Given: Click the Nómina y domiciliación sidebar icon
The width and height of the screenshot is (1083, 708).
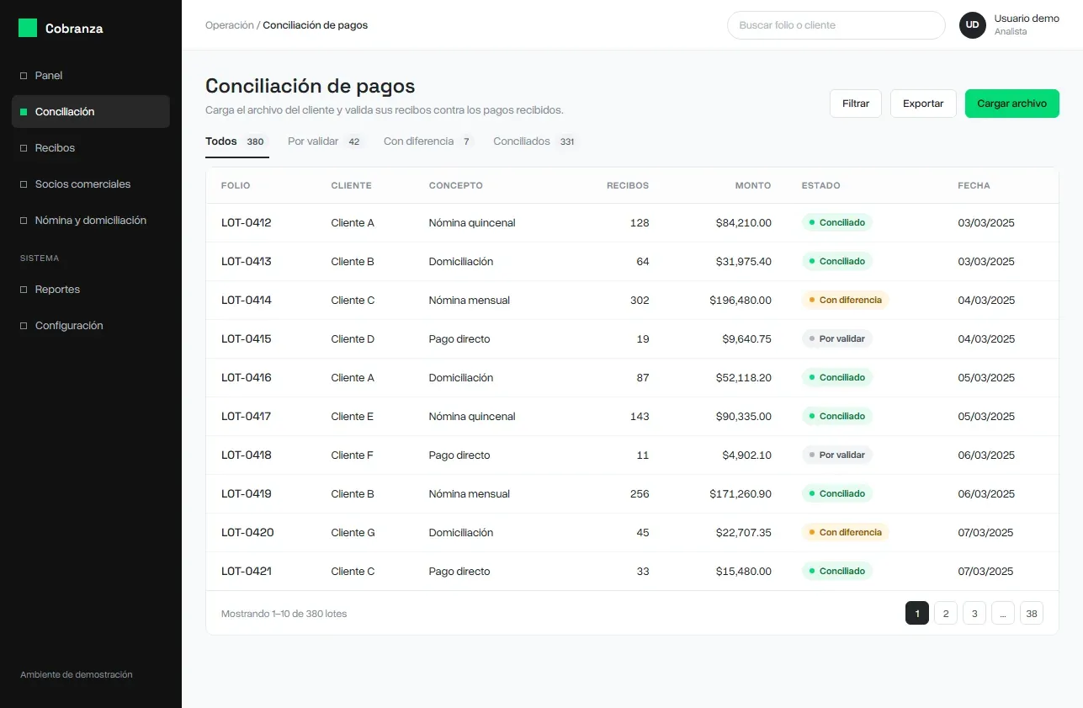Looking at the screenshot, I should [x=24, y=221].
